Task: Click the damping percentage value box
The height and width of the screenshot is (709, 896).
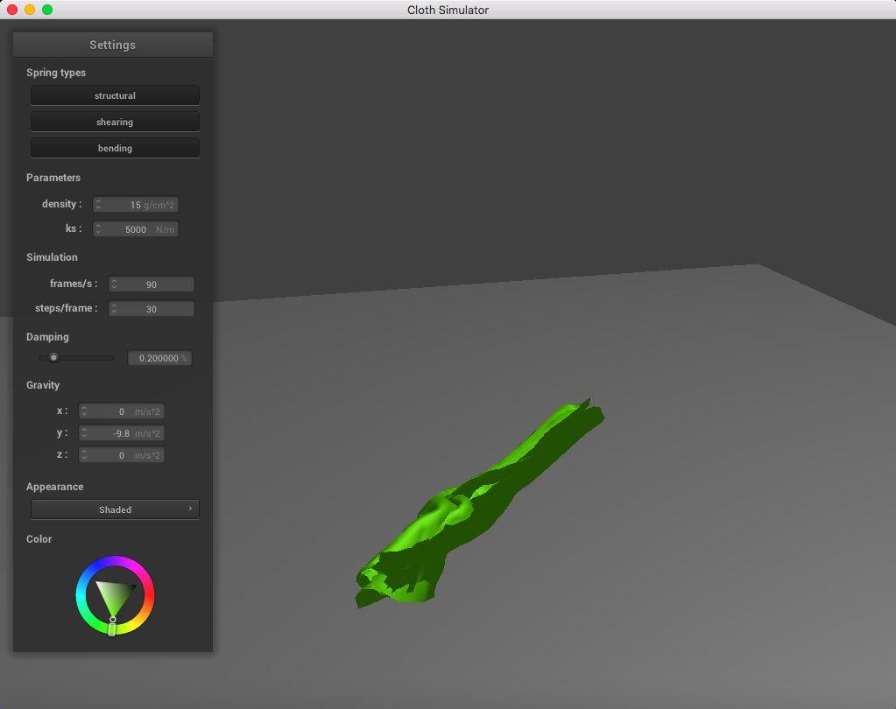Action: pos(159,358)
